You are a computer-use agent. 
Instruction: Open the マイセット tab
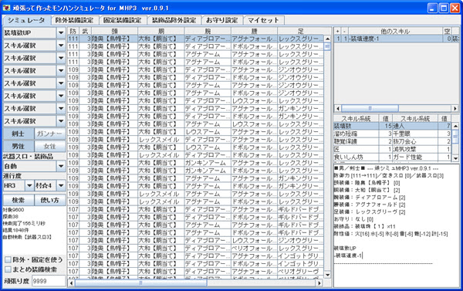(x=263, y=20)
